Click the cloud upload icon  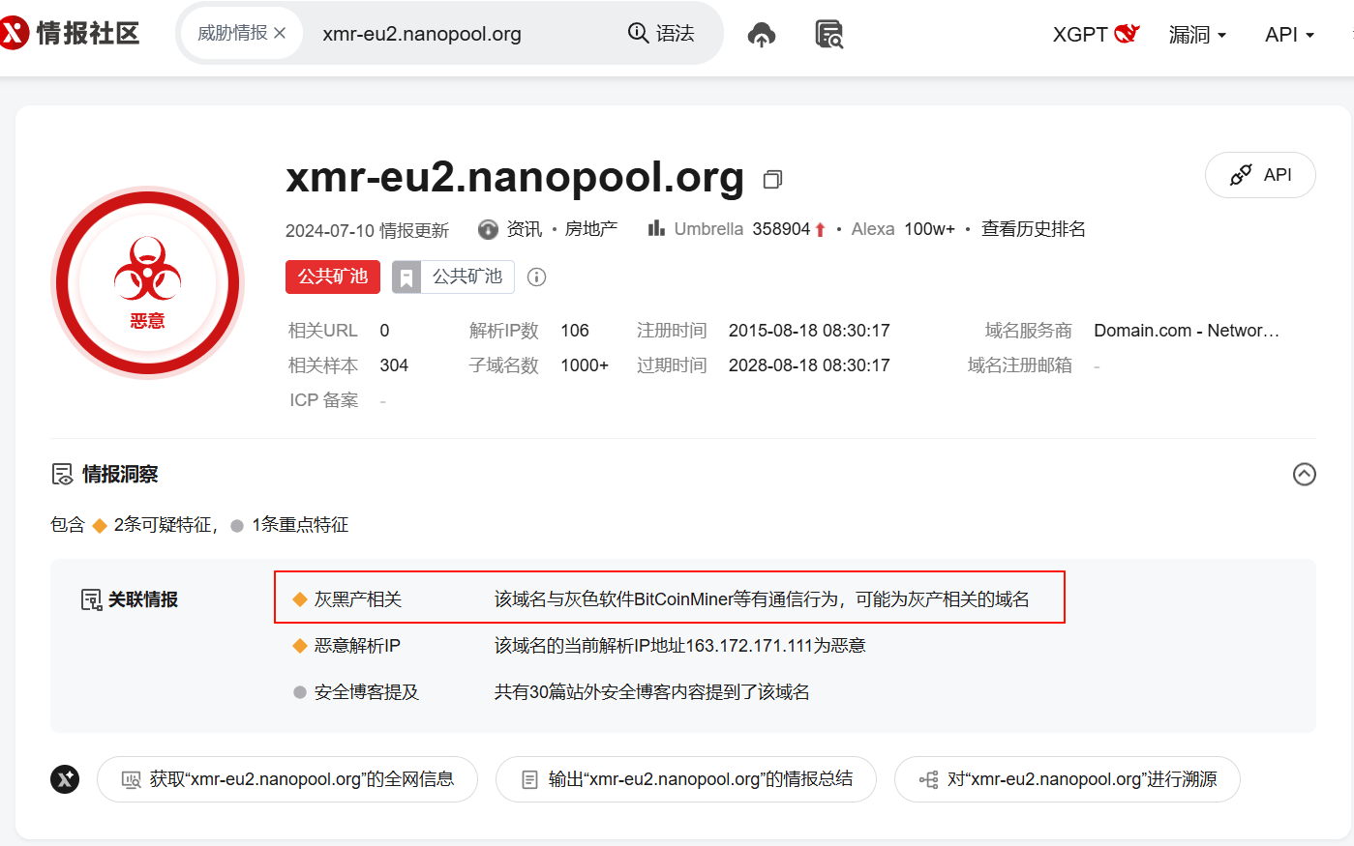click(x=762, y=35)
